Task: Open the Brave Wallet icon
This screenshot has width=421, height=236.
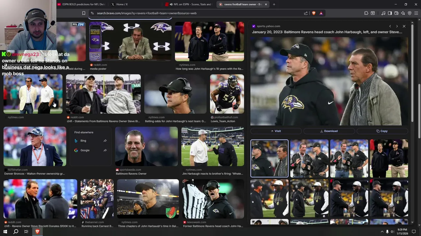Action: point(396,13)
